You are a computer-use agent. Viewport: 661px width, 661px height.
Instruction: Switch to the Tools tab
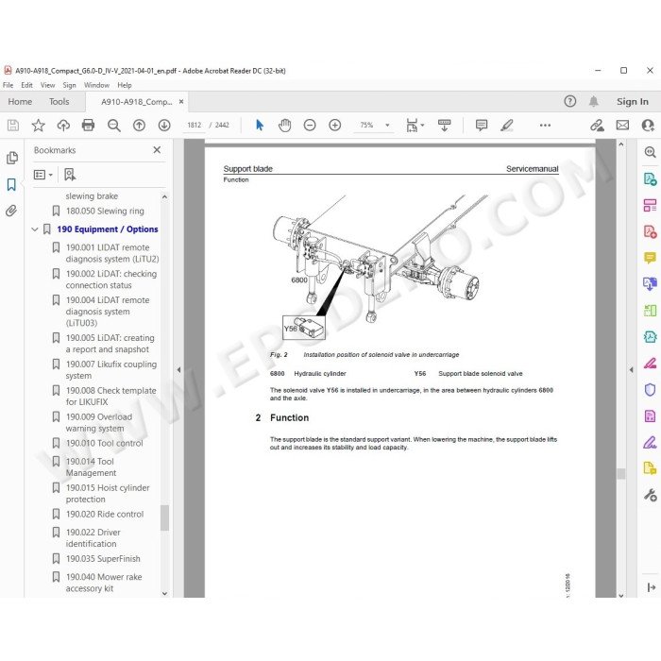click(x=59, y=102)
